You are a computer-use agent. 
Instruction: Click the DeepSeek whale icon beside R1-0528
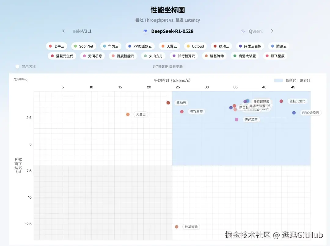pyautogui.click(x=145, y=31)
